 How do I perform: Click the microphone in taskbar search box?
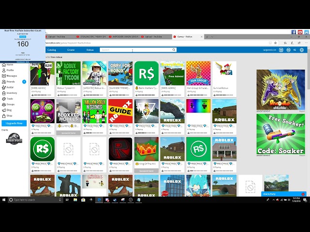[x=60, y=200]
